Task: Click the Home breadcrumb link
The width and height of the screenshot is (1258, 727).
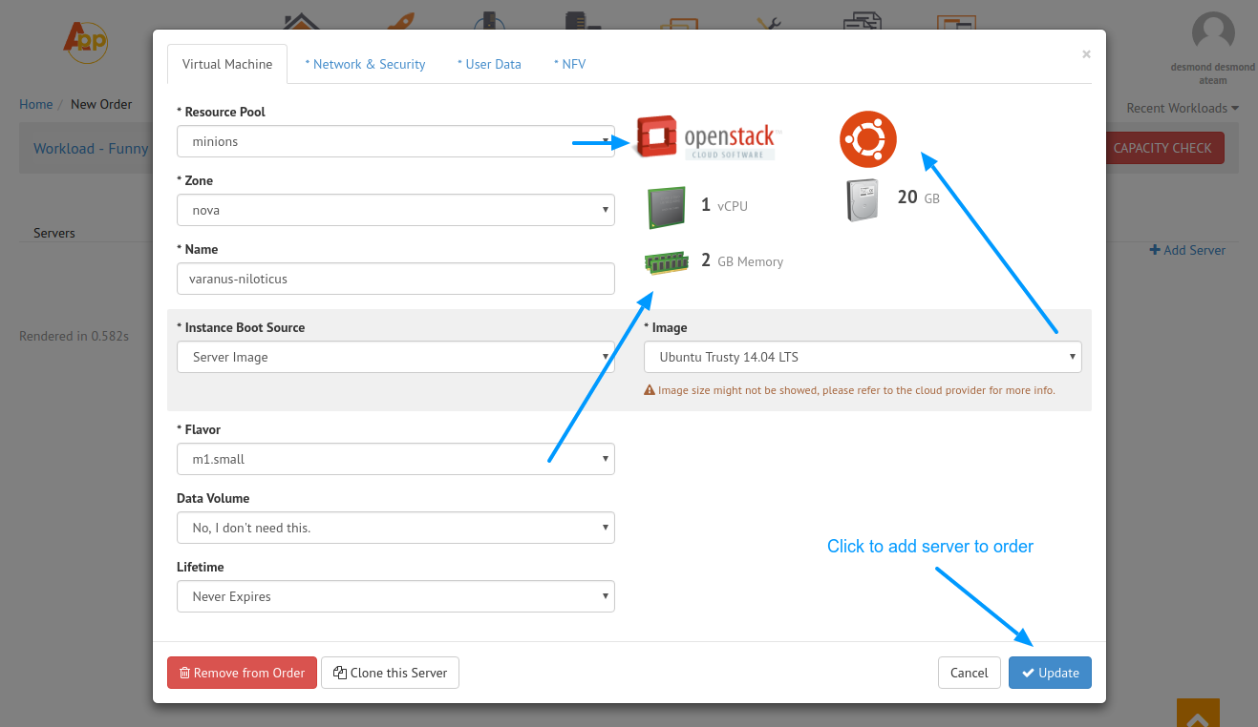Action: [x=36, y=104]
